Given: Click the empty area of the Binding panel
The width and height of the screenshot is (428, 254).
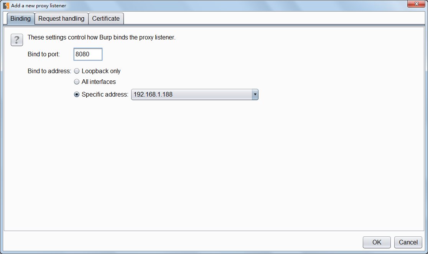Looking at the screenshot, I should click(214, 165).
